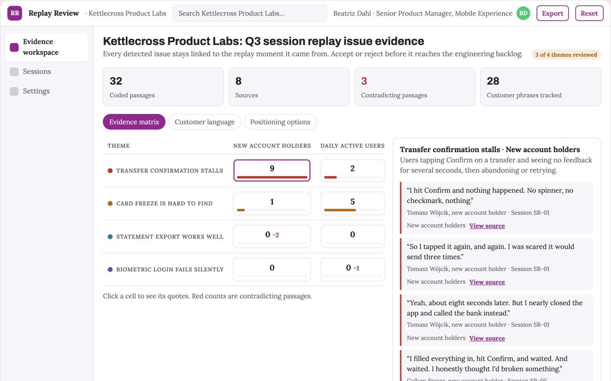The height and width of the screenshot is (381, 611).
Task: Click the Settings sidebar icon
Action: click(x=14, y=91)
